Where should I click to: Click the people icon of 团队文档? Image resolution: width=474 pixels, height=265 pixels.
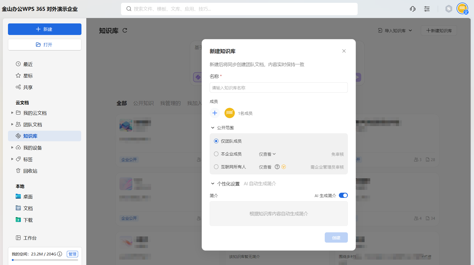point(18,124)
